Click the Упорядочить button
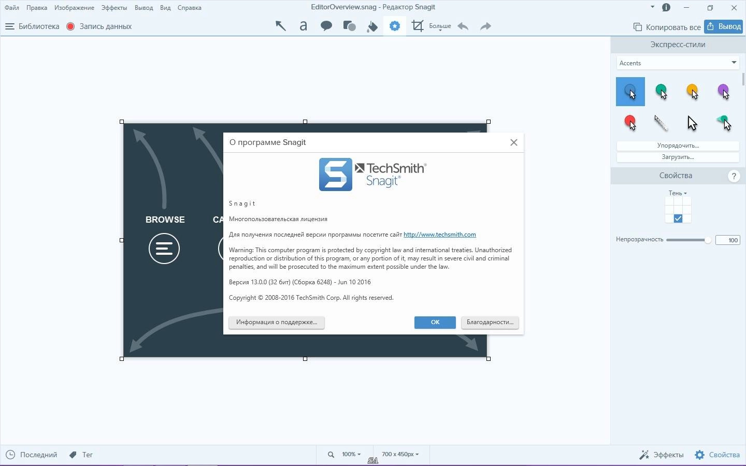 tap(678, 145)
